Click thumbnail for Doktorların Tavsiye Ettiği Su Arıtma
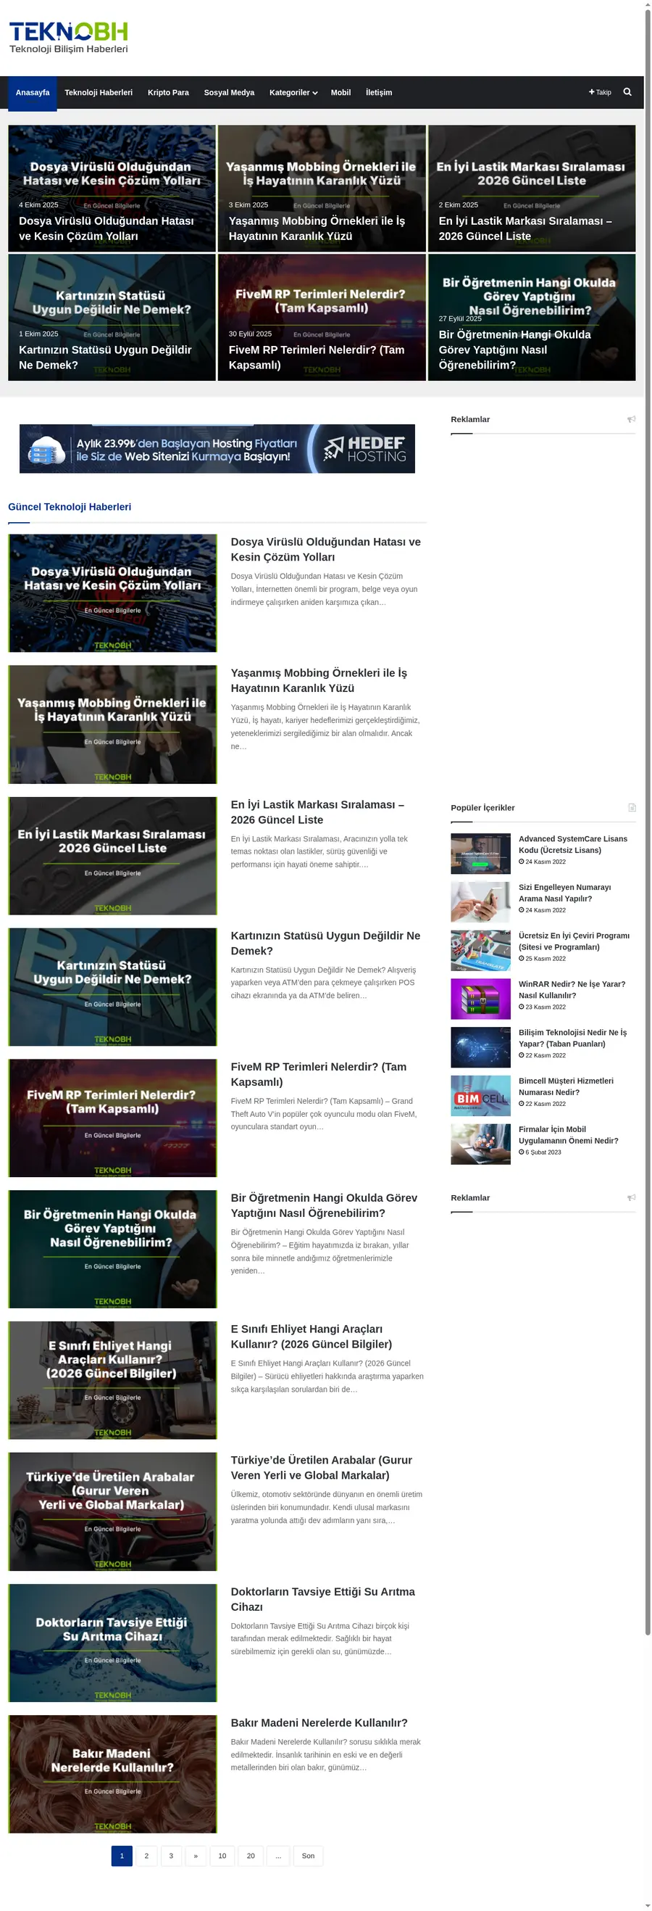Screen dimensions: 652x1911 click(x=112, y=1643)
